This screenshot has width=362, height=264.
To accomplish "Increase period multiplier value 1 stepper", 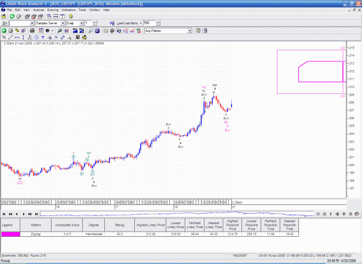I will point(94,22).
